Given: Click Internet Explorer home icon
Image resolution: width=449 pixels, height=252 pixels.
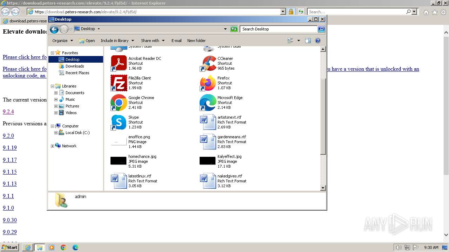Looking at the screenshot, I should click(x=426, y=12).
